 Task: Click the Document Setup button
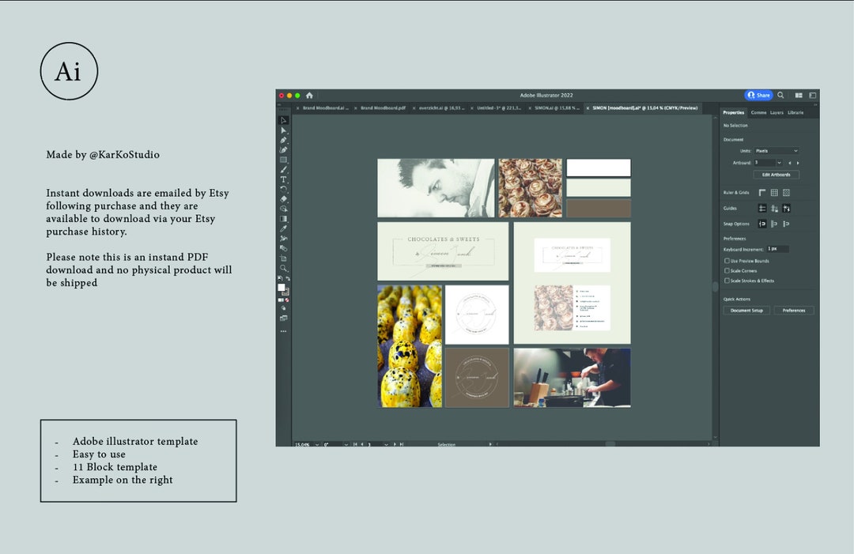click(x=746, y=311)
